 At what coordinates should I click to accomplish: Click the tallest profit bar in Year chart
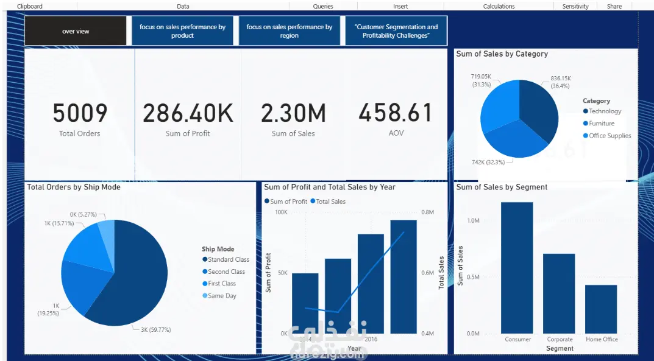click(403, 276)
